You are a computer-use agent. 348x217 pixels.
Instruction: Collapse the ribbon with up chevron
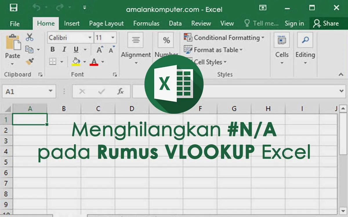[341, 75]
